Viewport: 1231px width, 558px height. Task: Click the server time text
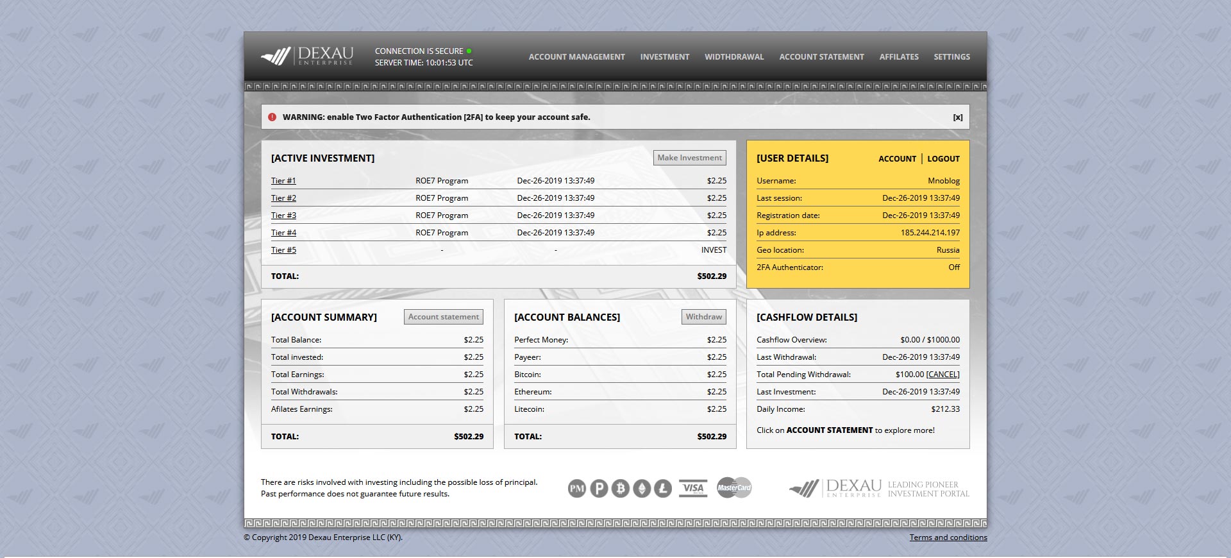tap(424, 63)
